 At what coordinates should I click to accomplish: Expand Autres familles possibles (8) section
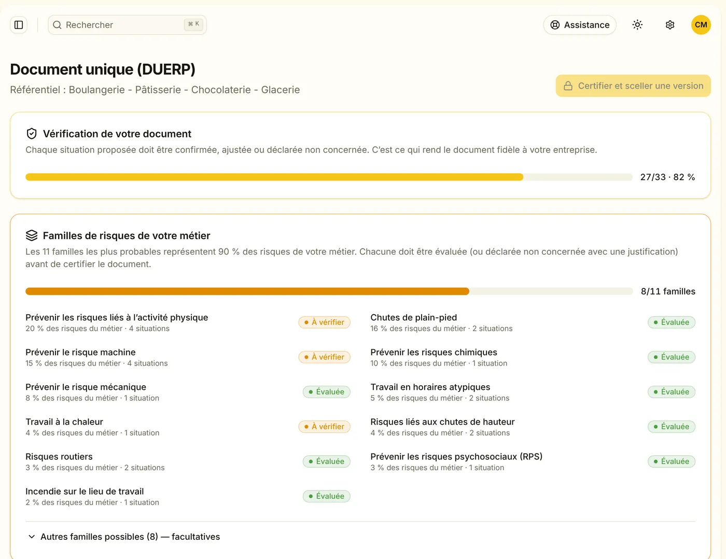(x=124, y=537)
